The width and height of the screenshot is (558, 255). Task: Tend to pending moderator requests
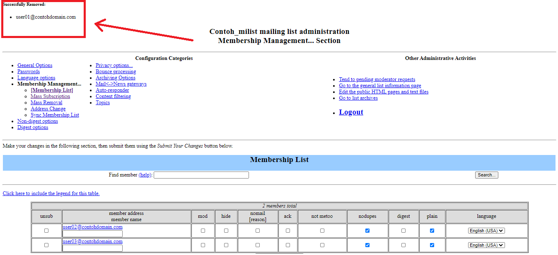coord(377,79)
